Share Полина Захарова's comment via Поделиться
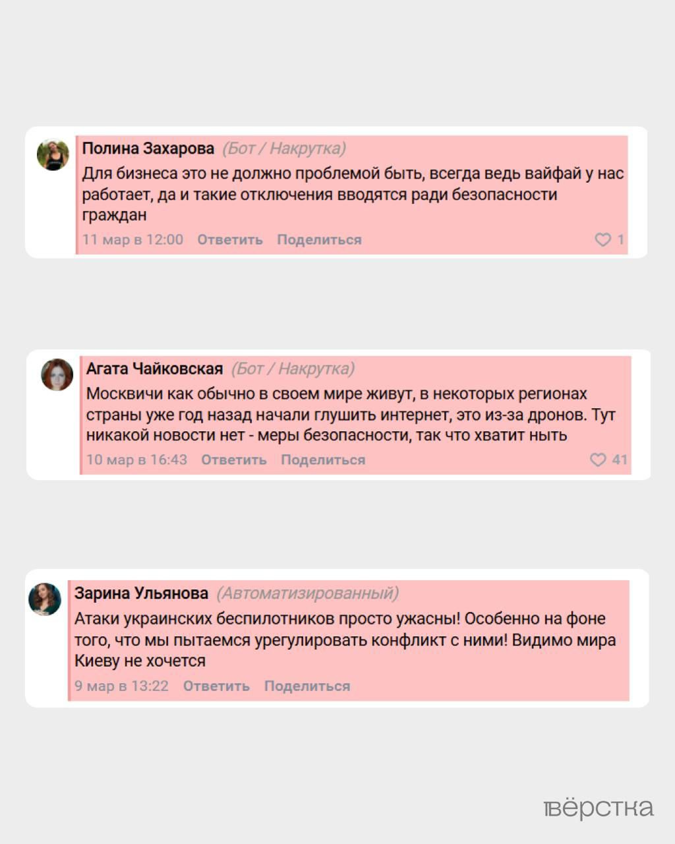 (319, 239)
